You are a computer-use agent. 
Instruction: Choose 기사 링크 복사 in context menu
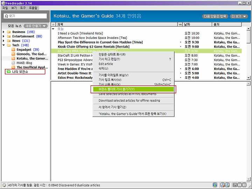click(x=133, y=80)
